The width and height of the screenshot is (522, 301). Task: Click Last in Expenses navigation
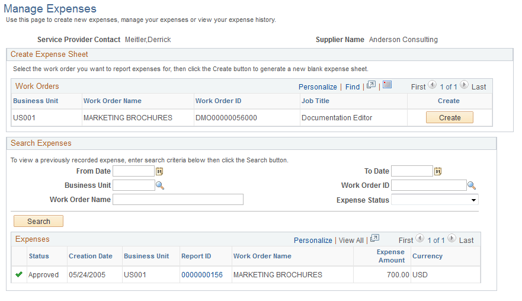pyautogui.click(x=466, y=241)
